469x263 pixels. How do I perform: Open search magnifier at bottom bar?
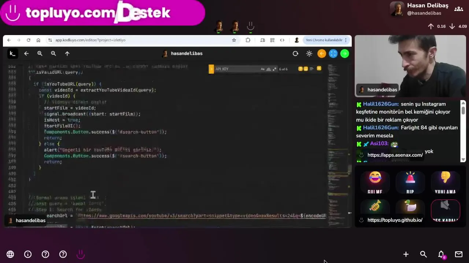[x=424, y=254]
